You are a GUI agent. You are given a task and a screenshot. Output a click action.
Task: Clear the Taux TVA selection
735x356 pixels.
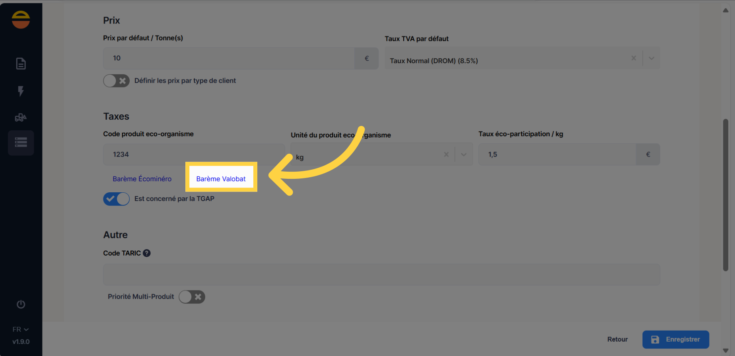click(634, 58)
